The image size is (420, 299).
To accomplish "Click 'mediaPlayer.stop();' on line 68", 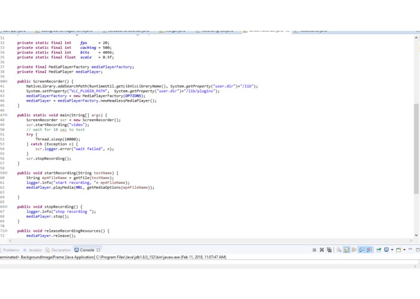I will click(x=47, y=217).
